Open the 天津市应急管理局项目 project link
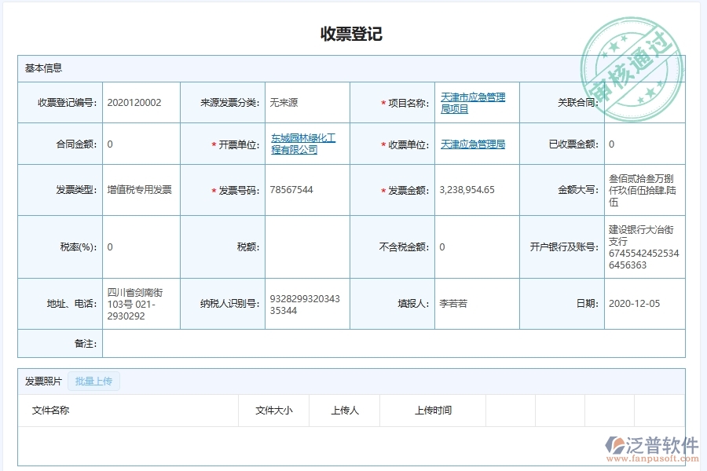This screenshot has width=707, height=471. (x=472, y=102)
